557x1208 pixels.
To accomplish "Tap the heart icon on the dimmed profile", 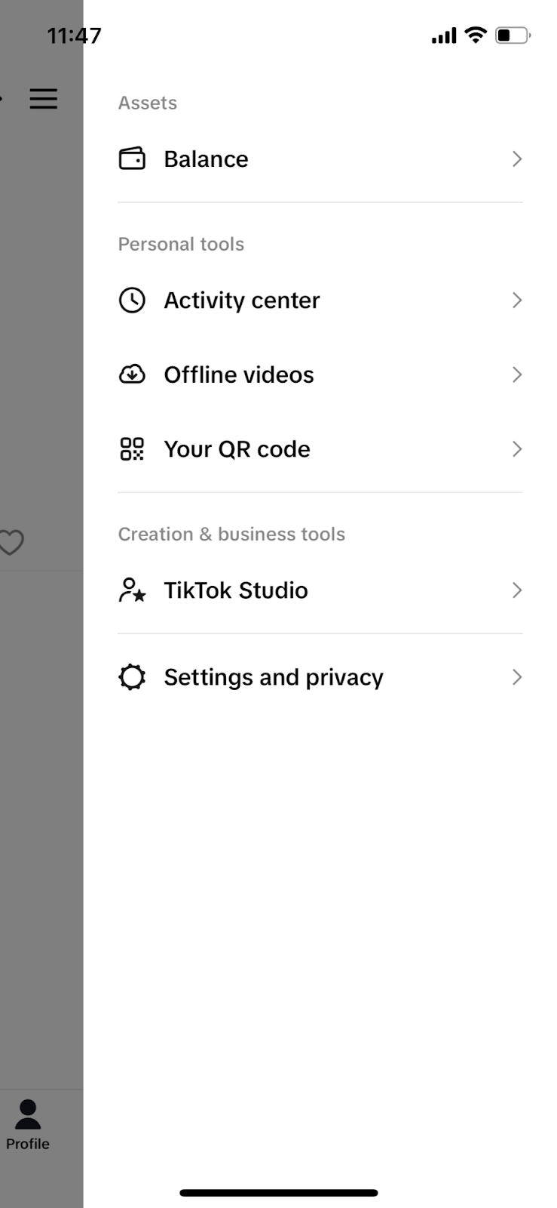I will [11, 542].
